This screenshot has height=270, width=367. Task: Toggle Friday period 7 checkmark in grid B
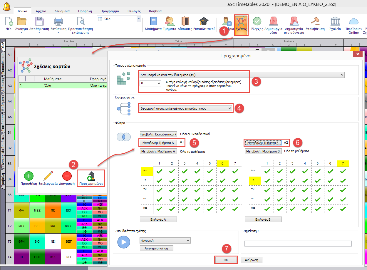[343, 209]
